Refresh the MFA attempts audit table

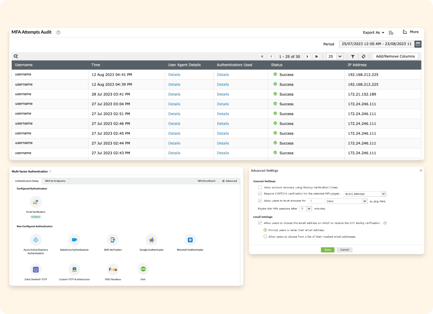(x=363, y=57)
